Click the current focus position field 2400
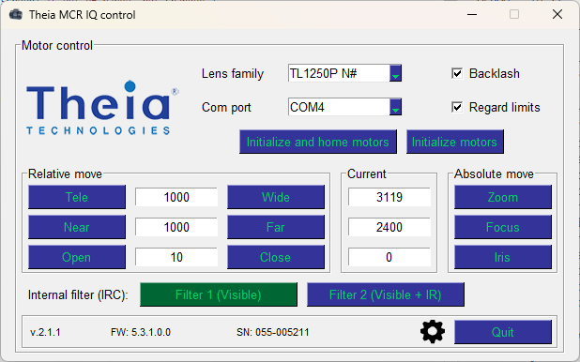 click(389, 227)
